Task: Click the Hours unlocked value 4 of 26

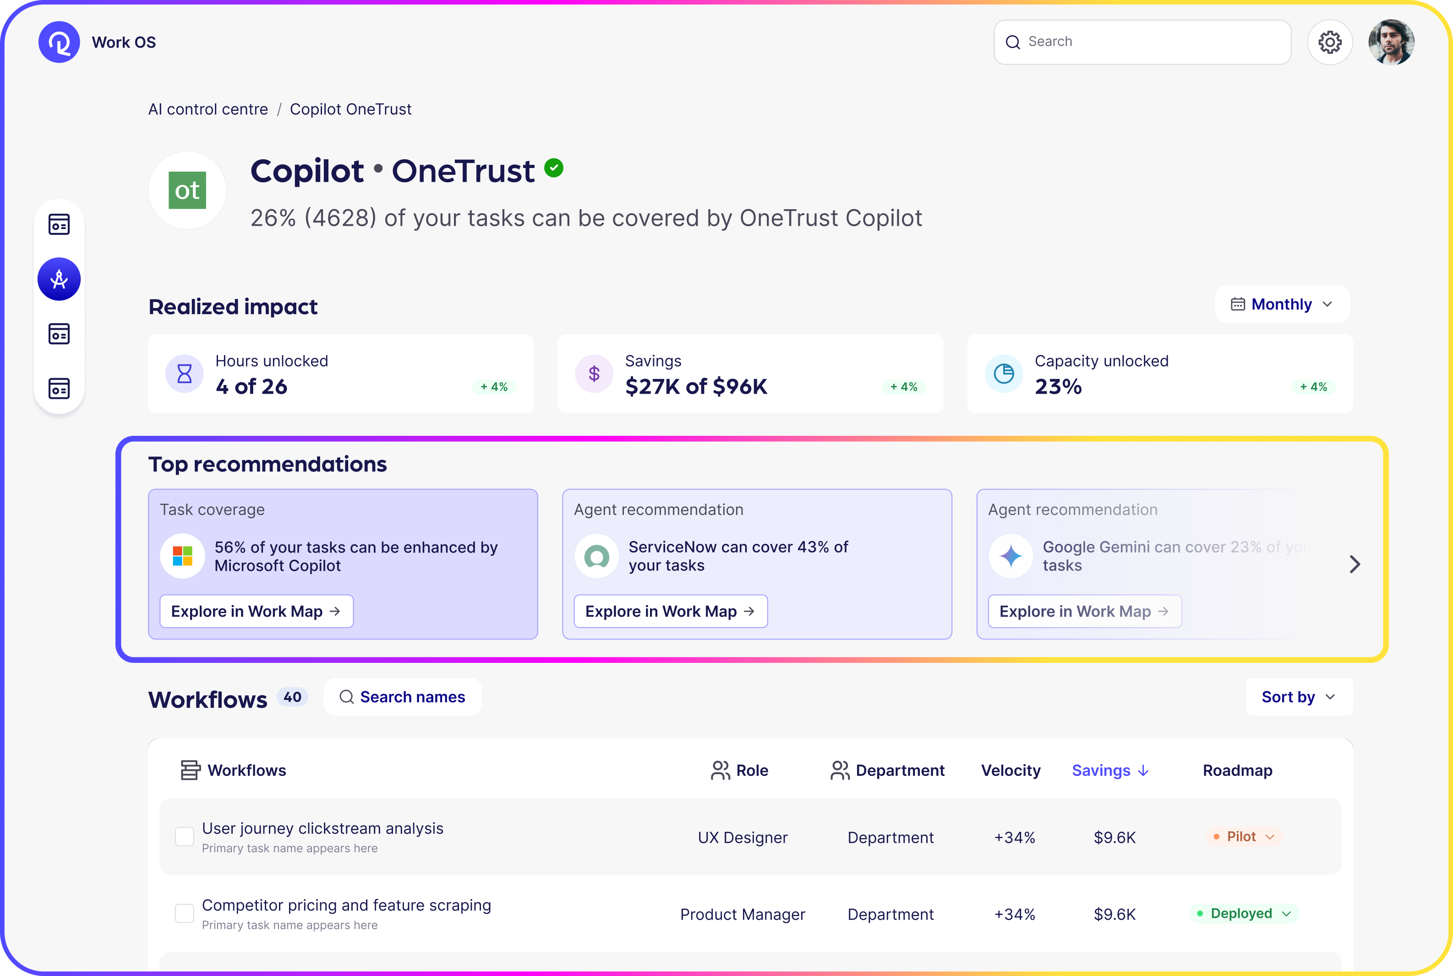Action: [x=251, y=386]
